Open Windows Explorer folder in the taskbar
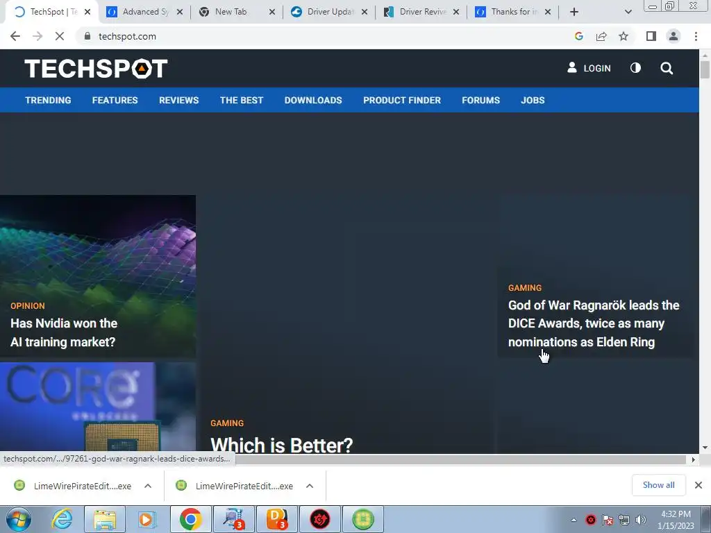This screenshot has height=533, width=711. [x=106, y=519]
